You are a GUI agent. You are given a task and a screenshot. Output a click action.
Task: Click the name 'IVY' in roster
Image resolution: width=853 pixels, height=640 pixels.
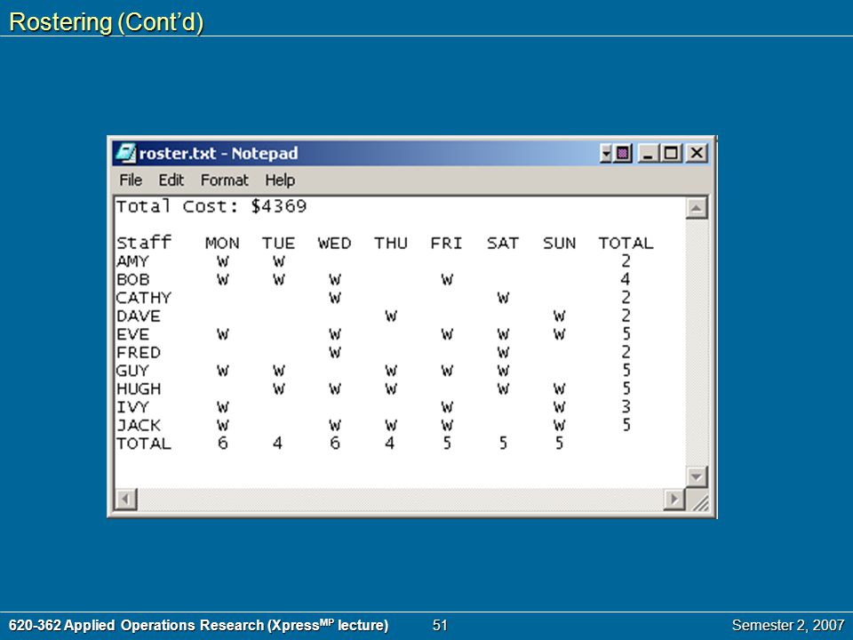click(x=132, y=407)
